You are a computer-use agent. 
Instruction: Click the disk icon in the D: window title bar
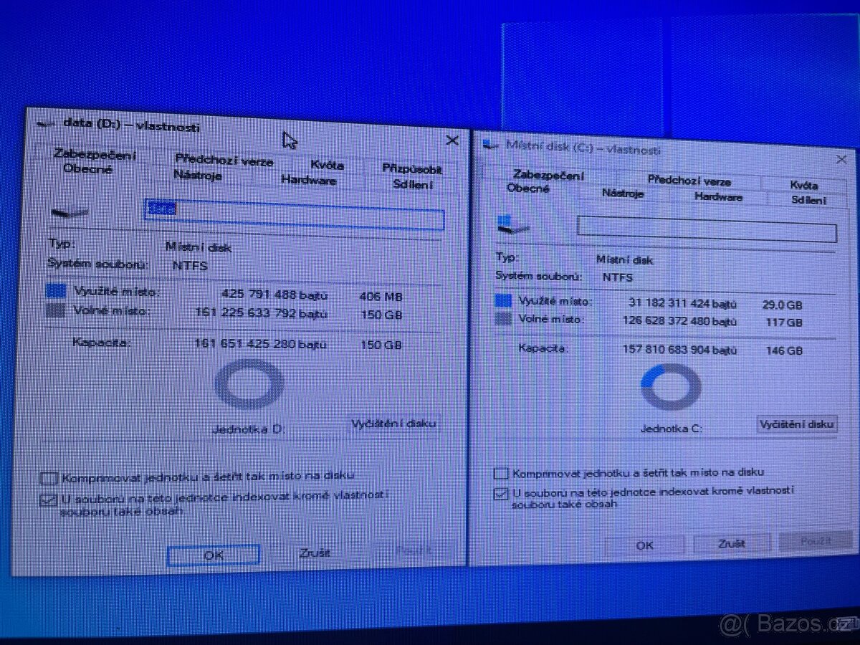(46, 123)
